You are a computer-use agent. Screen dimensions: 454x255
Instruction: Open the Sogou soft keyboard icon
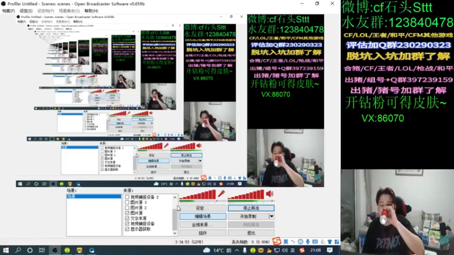[315, 241]
